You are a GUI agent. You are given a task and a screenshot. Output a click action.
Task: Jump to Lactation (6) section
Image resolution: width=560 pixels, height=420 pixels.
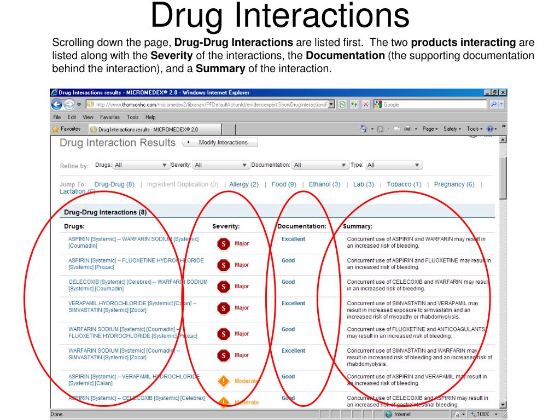coord(77,191)
